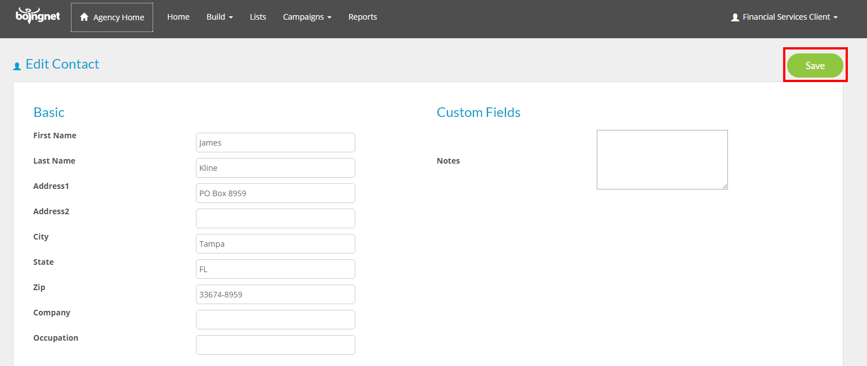Viewport: 867px width, 366px height.
Task: Click the empty Occupation field
Action: tap(275, 345)
